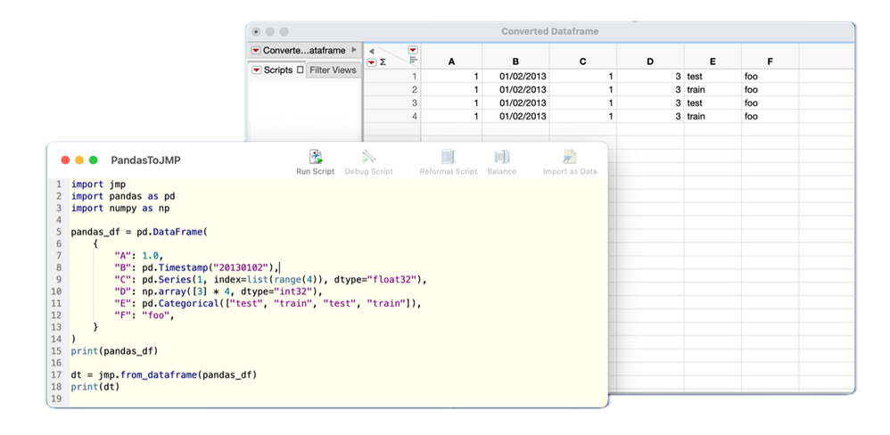This screenshot has width=890, height=435.
Task: Click 'pandas_df = pd.DataFrame(' code line
Action: [x=140, y=232]
